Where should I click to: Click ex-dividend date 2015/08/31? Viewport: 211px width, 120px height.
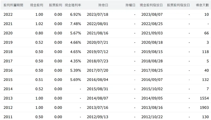coord(98,89)
